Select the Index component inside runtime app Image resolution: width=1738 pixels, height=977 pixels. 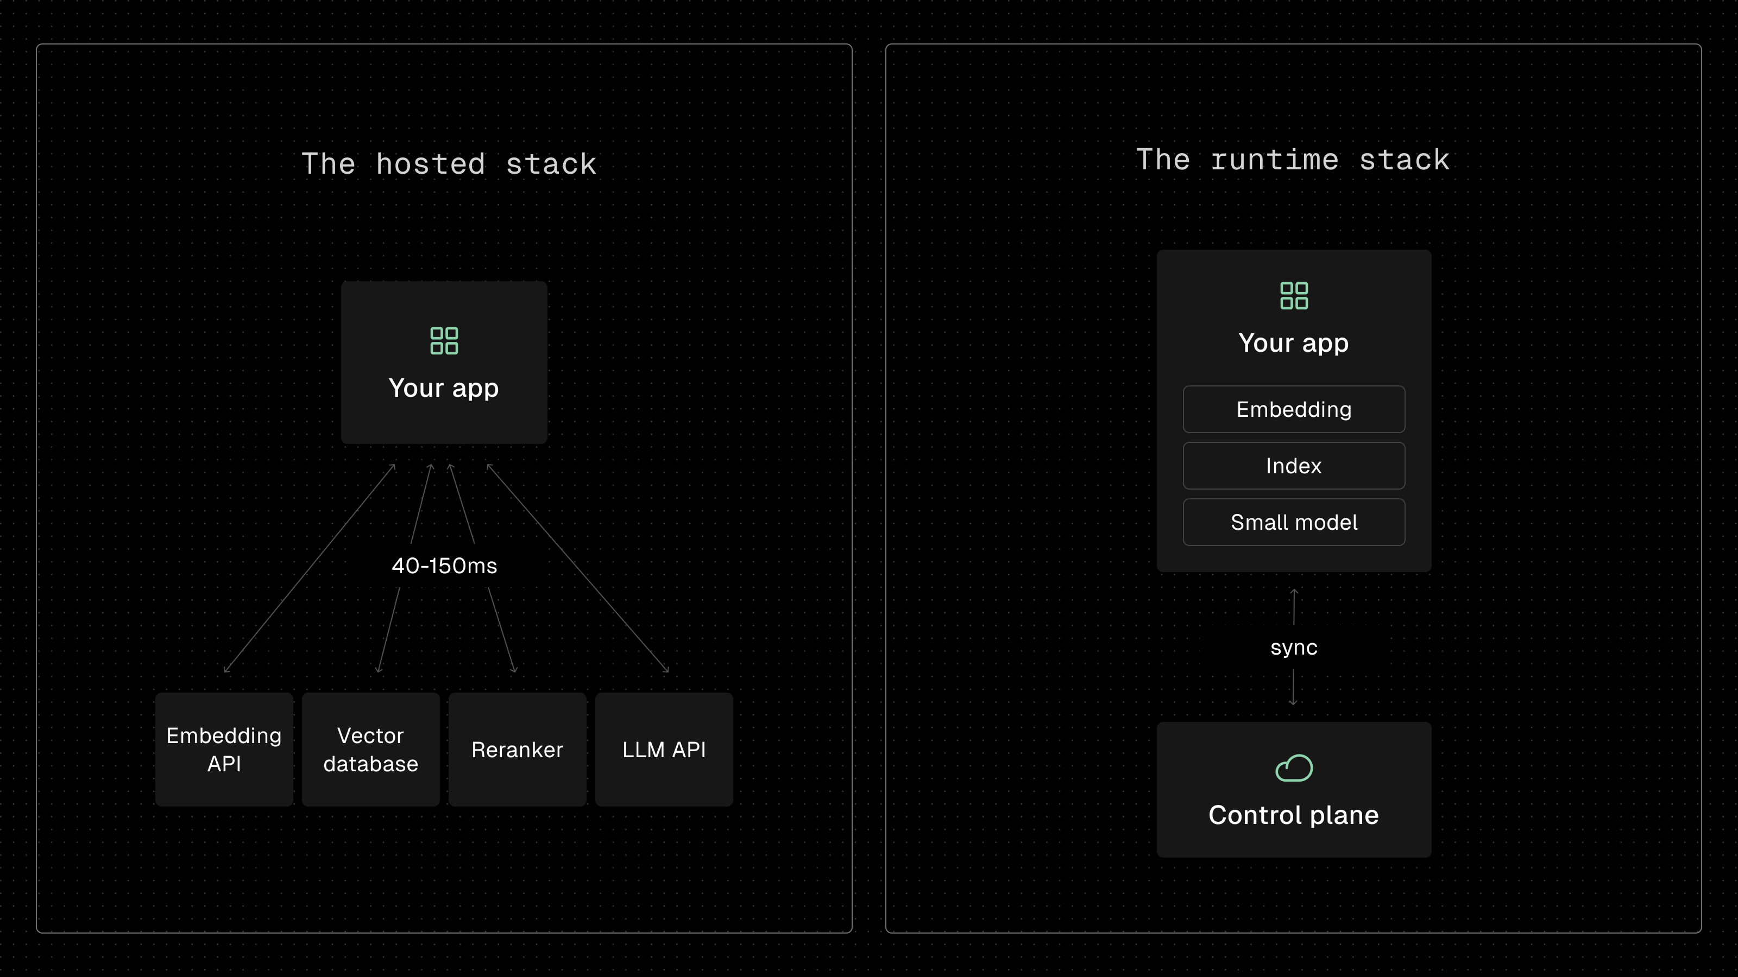click(x=1293, y=466)
